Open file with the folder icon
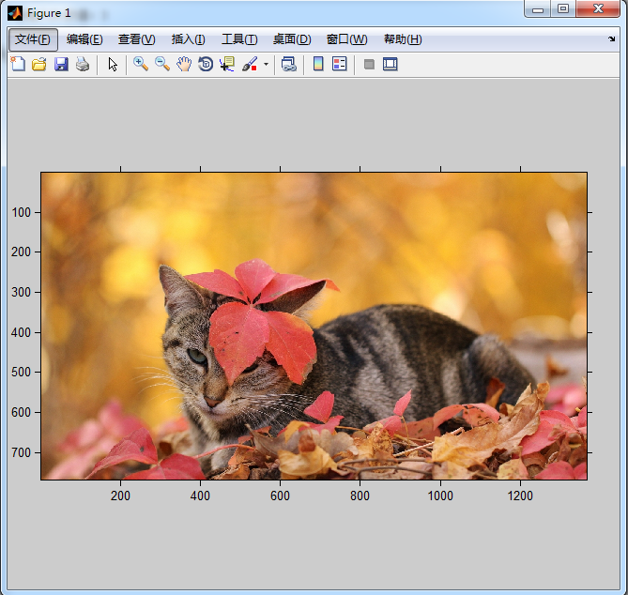This screenshot has width=628, height=595. tap(39, 64)
